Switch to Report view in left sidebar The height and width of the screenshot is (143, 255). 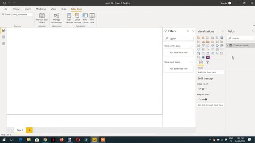click(4, 31)
